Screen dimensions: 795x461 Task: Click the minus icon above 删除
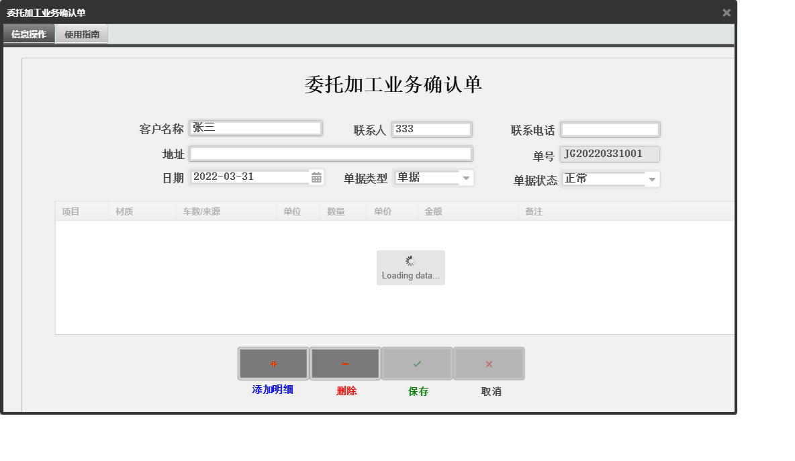pos(344,363)
